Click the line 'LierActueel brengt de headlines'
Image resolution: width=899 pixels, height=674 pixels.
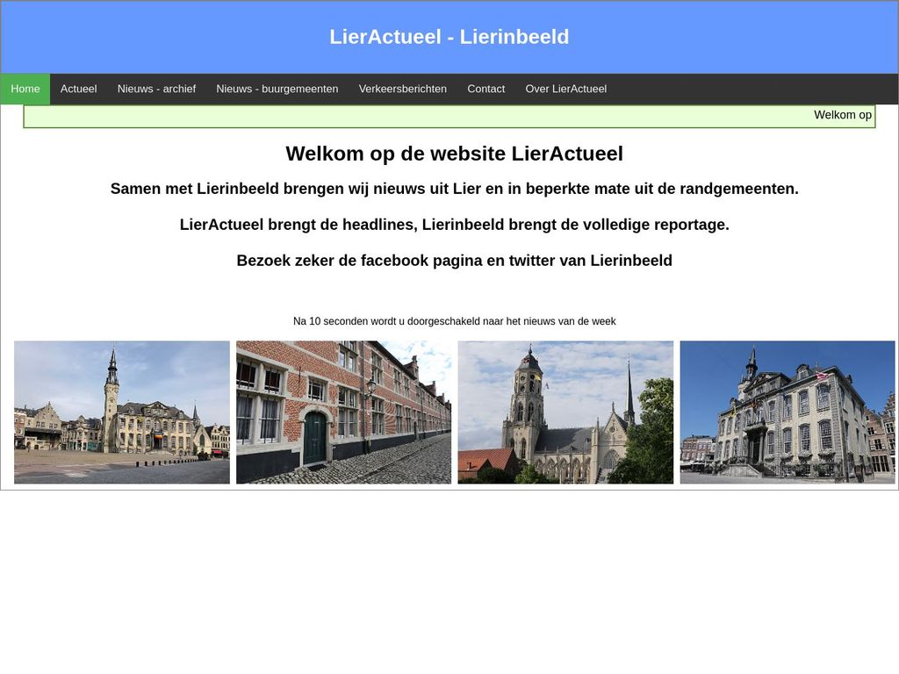click(454, 225)
